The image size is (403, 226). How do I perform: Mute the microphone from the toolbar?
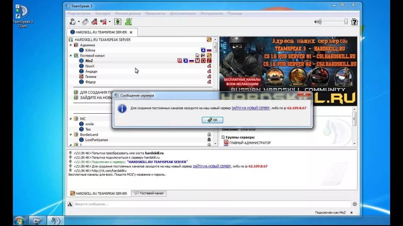point(94,22)
